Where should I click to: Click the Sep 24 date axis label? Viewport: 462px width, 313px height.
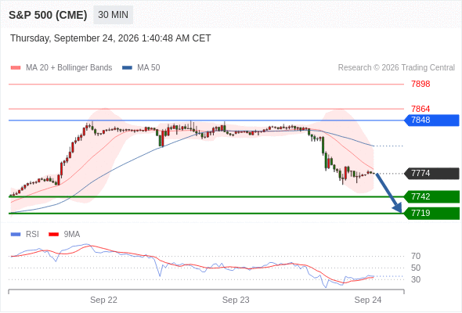point(368,300)
